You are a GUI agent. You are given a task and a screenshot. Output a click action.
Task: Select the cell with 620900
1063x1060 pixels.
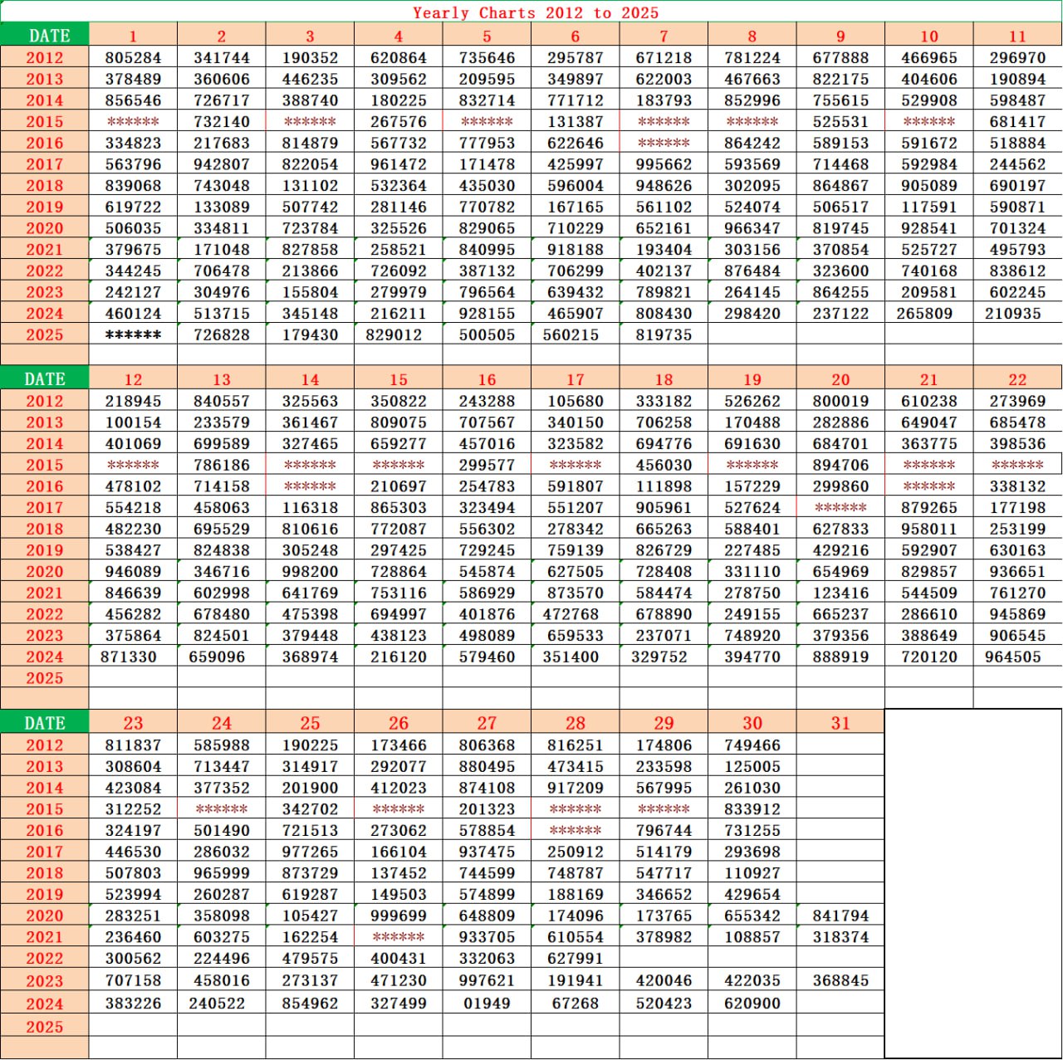tap(752, 1003)
